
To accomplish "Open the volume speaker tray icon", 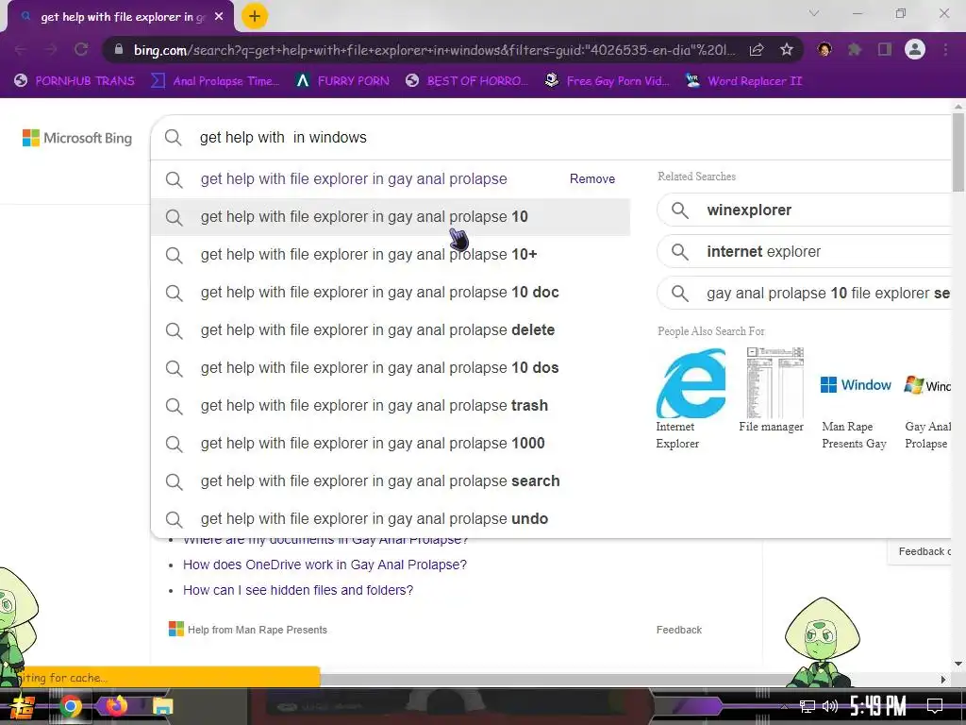I will pyautogui.click(x=830, y=706).
